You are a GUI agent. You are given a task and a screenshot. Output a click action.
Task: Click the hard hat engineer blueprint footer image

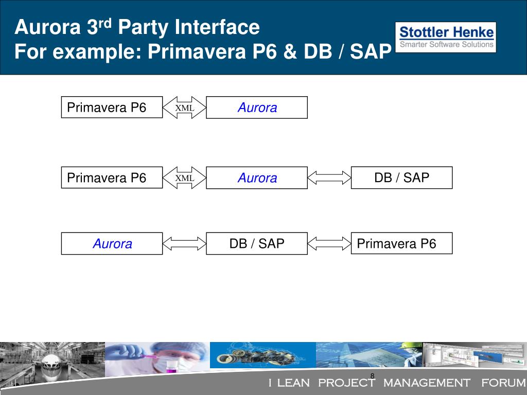coord(369,355)
